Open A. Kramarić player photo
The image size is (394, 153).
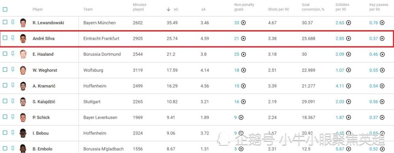coord(23,86)
